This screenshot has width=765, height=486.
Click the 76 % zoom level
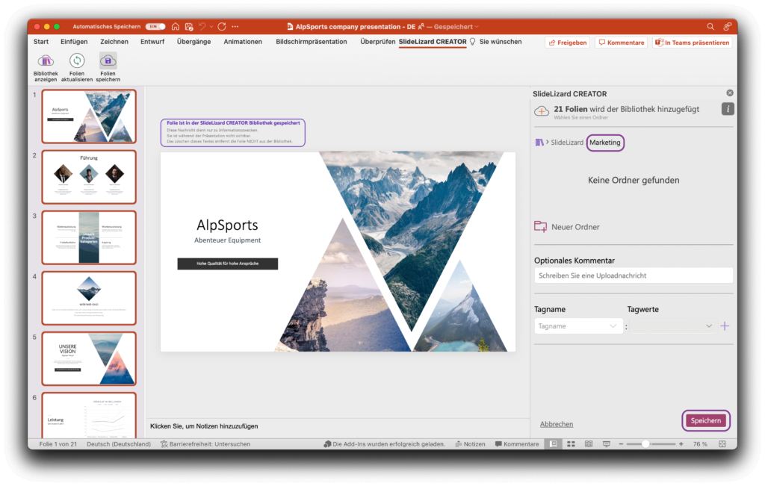(x=700, y=444)
